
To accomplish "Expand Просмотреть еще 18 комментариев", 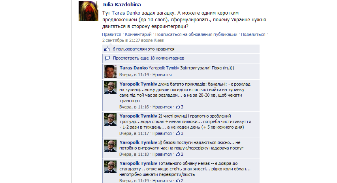I will point(149,58).
